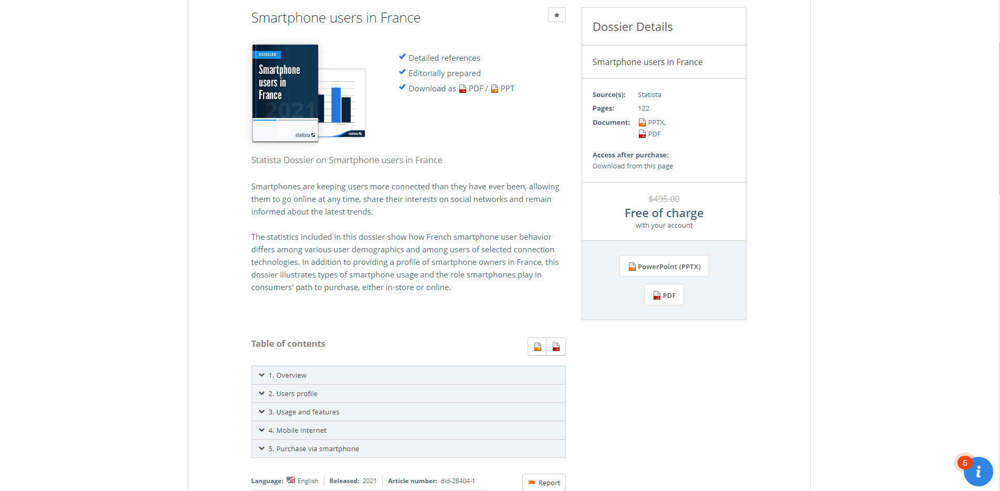This screenshot has height=491, width=1000.
Task: Download table of contents as PPTX icon
Action: click(x=538, y=347)
